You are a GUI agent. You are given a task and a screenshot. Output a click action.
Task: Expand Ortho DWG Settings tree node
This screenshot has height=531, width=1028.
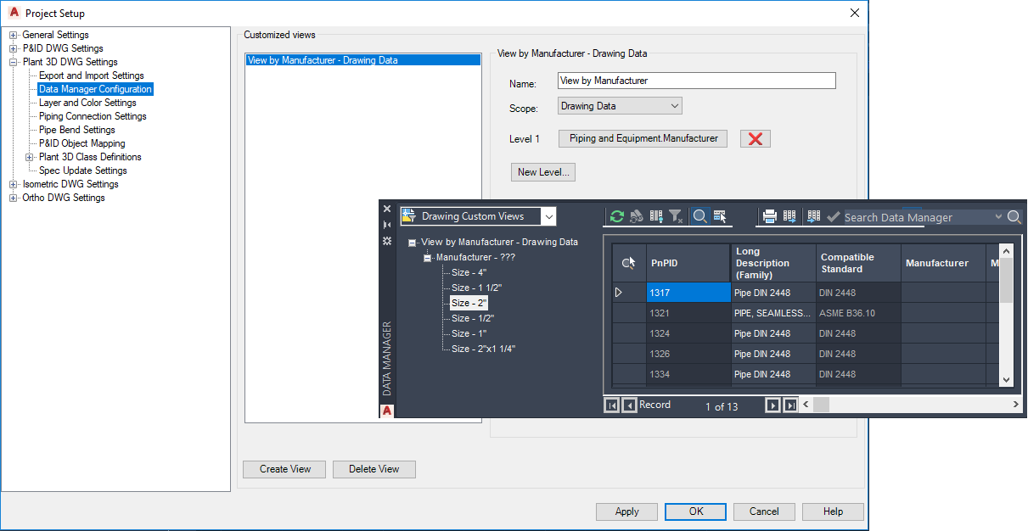[x=14, y=198]
